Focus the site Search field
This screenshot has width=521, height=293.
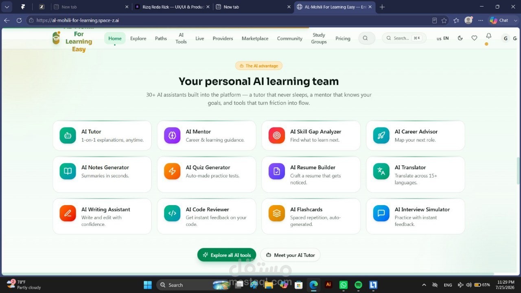pos(404,38)
